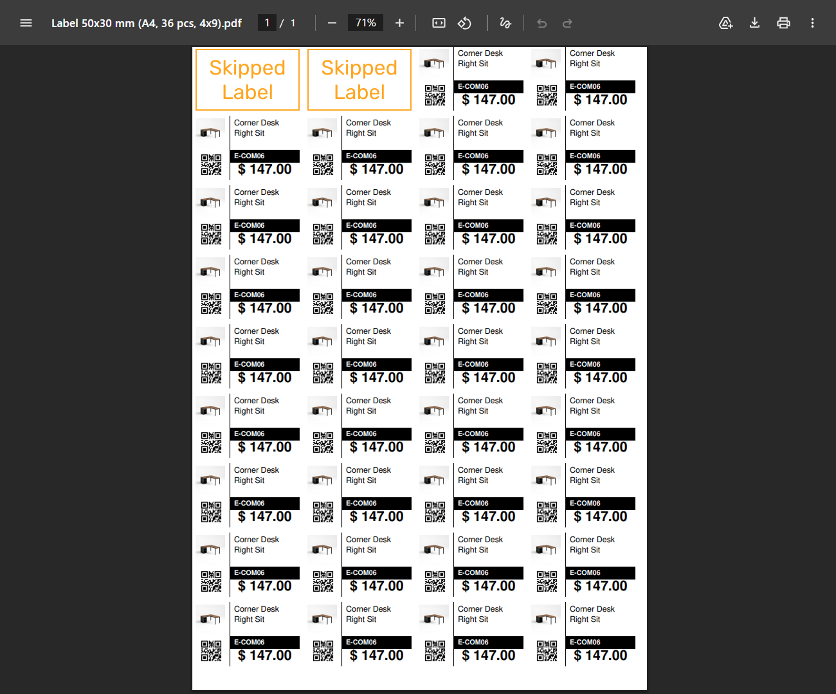Click the redo arrow
Image resolution: width=836 pixels, height=694 pixels.
[x=567, y=23]
